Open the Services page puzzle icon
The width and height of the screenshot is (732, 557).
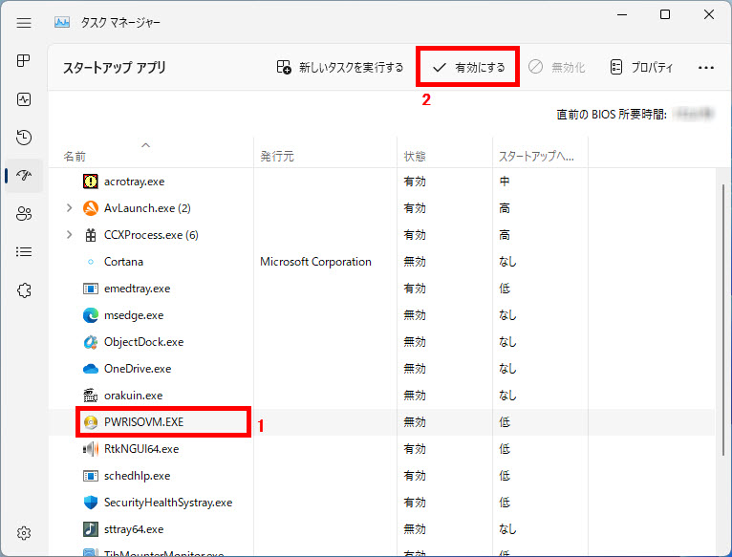coord(25,290)
